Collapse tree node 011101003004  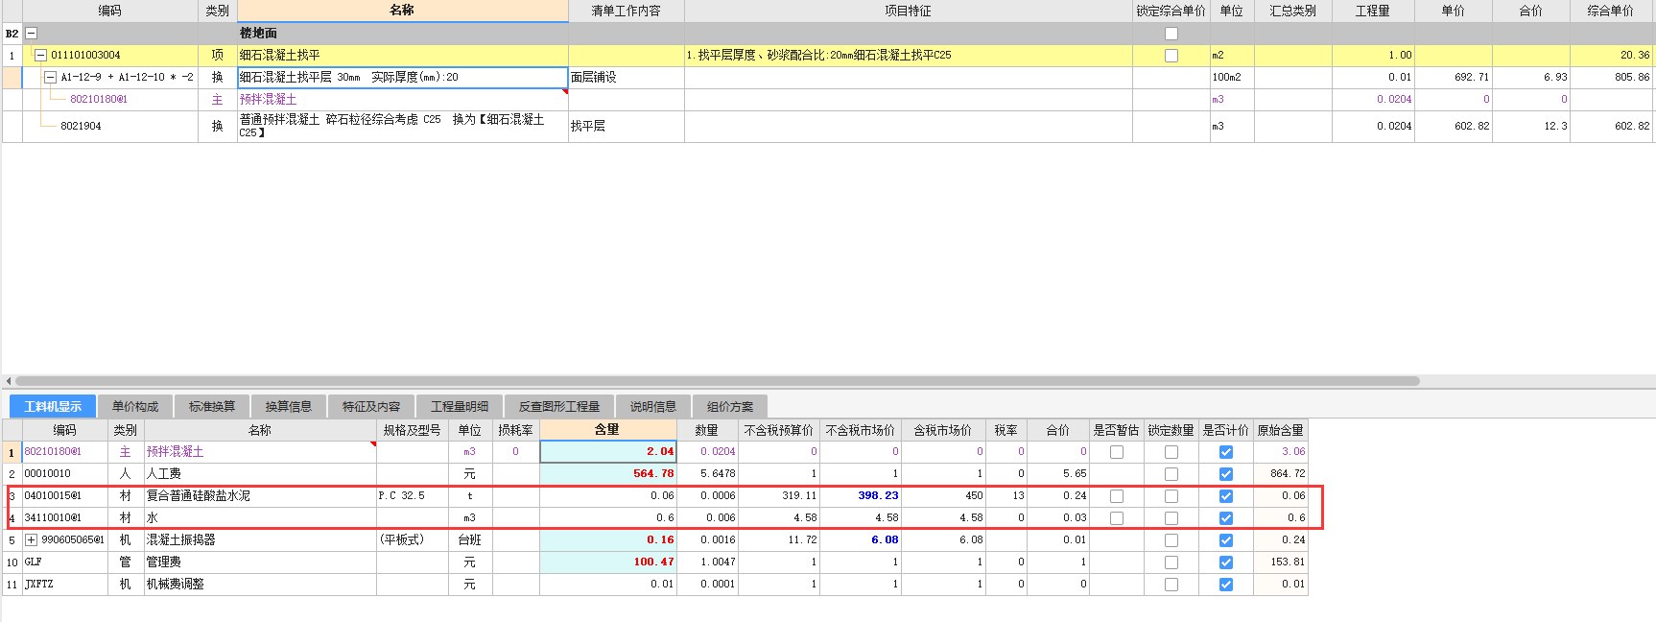click(40, 56)
